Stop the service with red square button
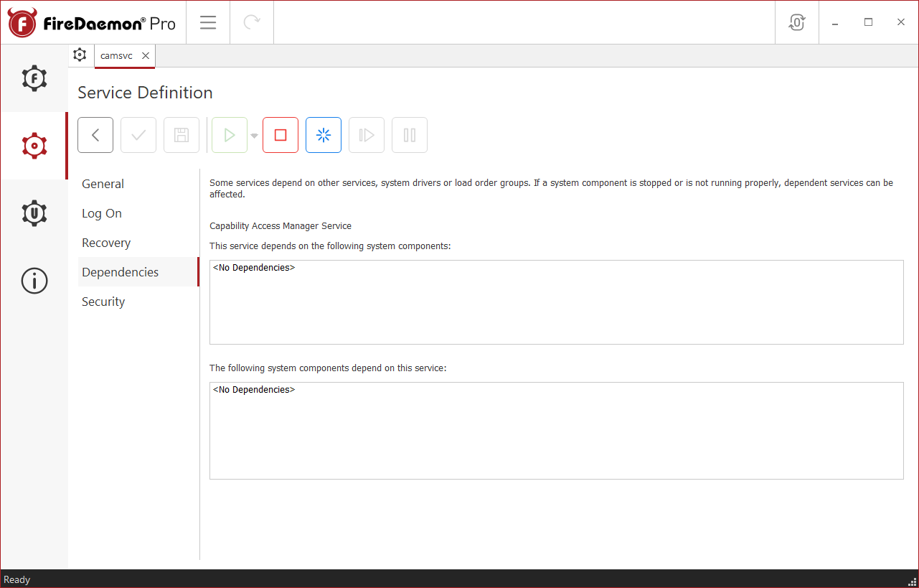 point(281,135)
